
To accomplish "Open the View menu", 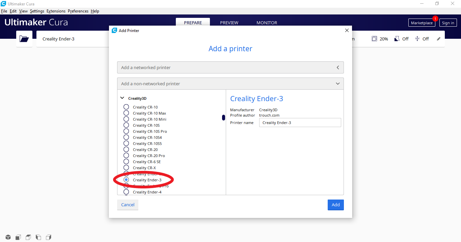I will tap(23, 11).
